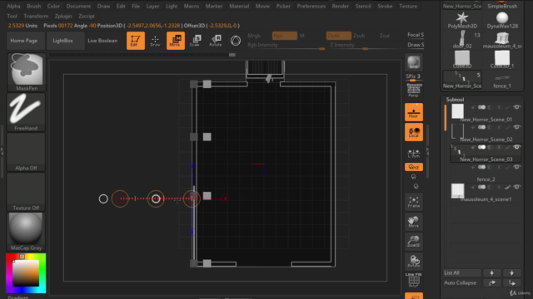Click the rotation Y-axis lock icon
The image size is (533, 299).
[414, 177]
